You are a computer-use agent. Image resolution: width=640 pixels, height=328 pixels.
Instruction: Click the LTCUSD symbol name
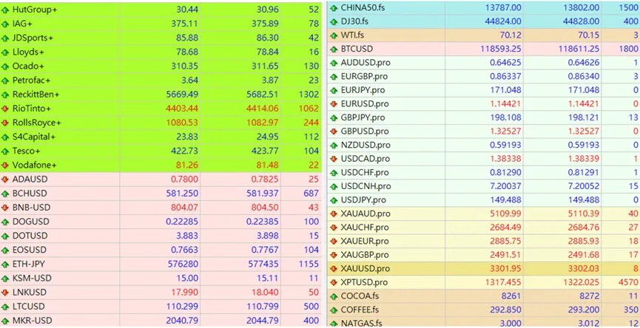coord(29,307)
